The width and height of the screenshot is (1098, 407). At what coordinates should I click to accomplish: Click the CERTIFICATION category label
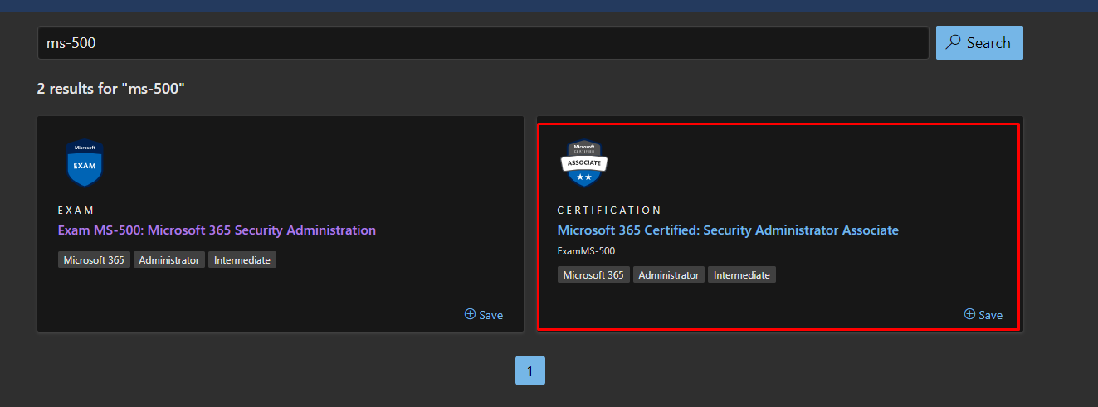pyautogui.click(x=609, y=211)
